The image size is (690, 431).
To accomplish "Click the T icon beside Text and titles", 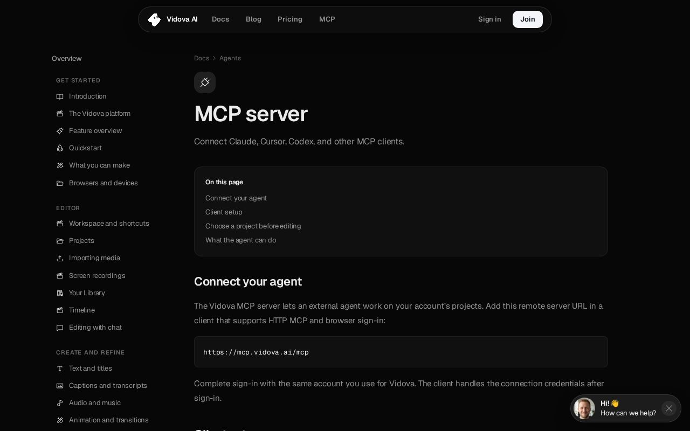I will click(x=60, y=369).
